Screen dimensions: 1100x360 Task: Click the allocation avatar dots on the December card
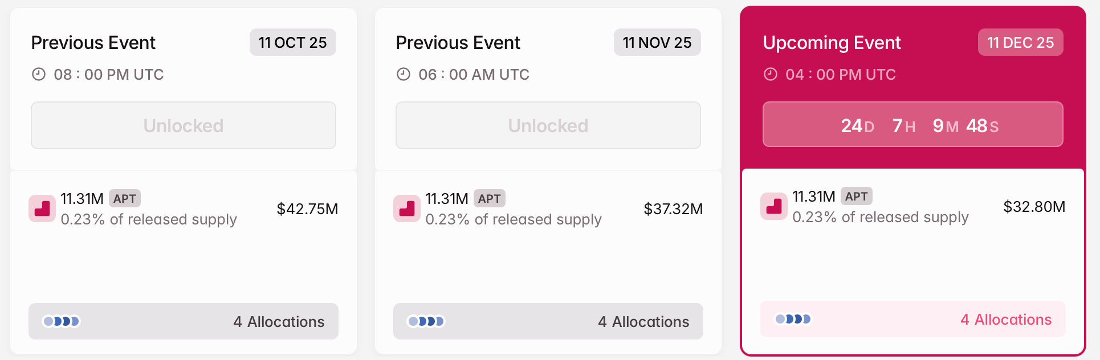click(793, 320)
